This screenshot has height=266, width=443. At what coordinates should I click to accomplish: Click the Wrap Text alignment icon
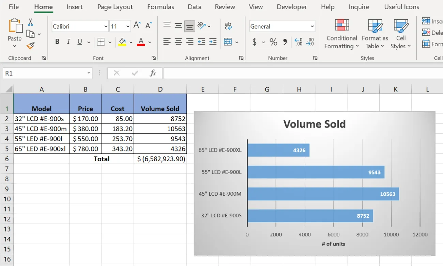(x=228, y=26)
